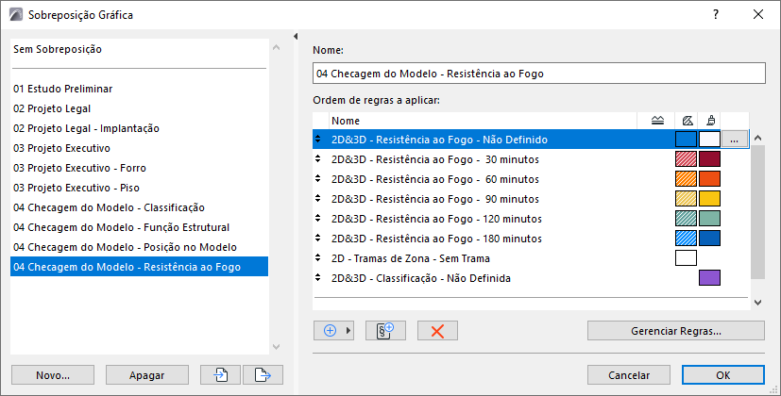Open Gerenciar Regras dialog
Viewport: 781px width, 396px height.
click(675, 331)
